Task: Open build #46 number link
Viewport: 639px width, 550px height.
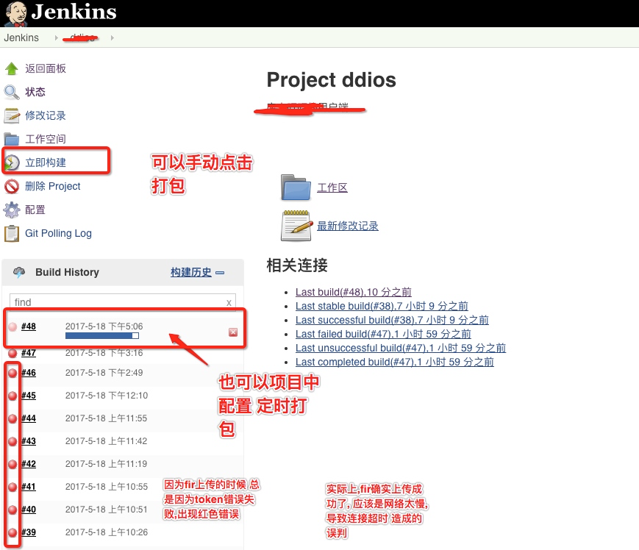Action: click(x=29, y=373)
